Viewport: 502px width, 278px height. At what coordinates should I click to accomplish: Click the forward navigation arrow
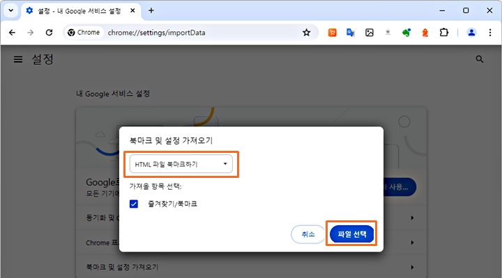pyautogui.click(x=31, y=33)
